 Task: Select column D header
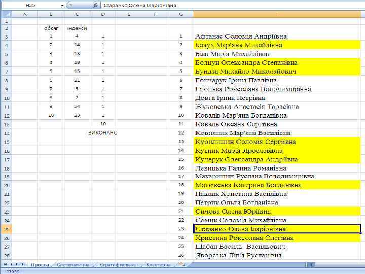(103, 14)
